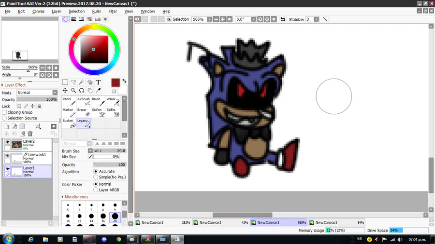Switch to NewCanvas1 tab at 84%
435x244 pixels.
(337, 222)
